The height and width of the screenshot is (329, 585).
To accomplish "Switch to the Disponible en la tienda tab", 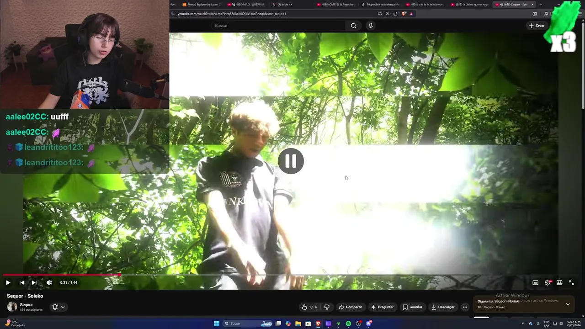I will [381, 5].
